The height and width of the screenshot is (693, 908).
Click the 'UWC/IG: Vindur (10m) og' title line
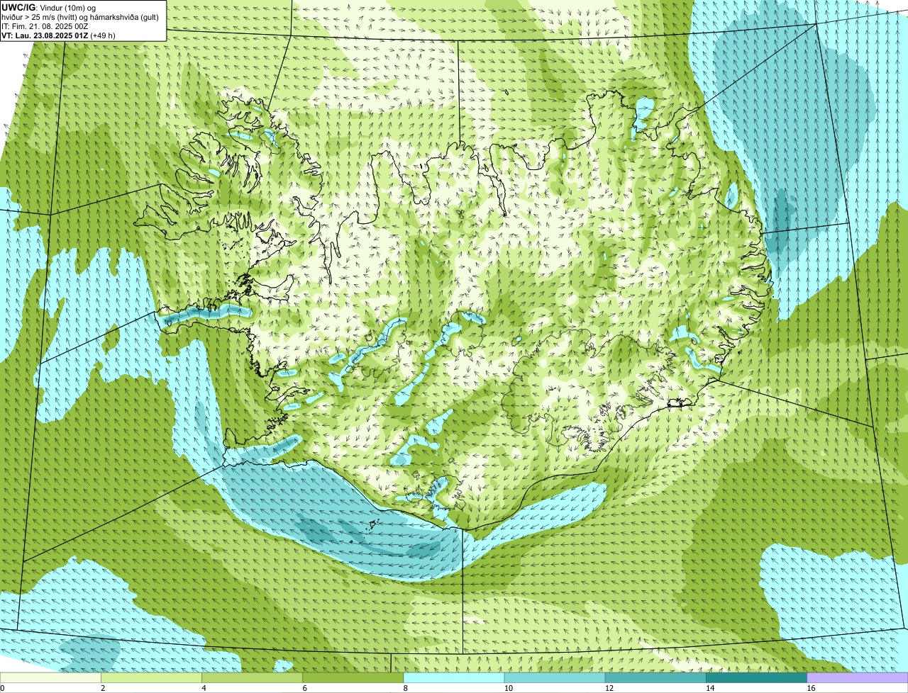tap(48, 7)
